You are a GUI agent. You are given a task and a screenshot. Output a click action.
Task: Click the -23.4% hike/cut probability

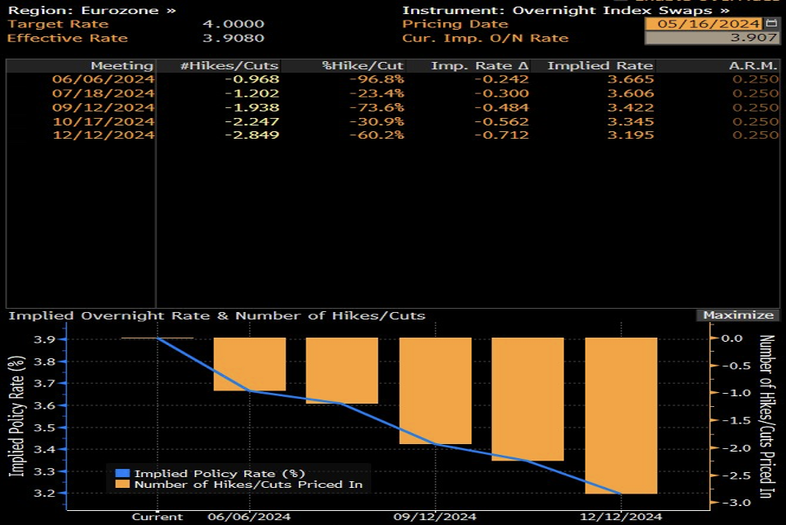point(376,93)
